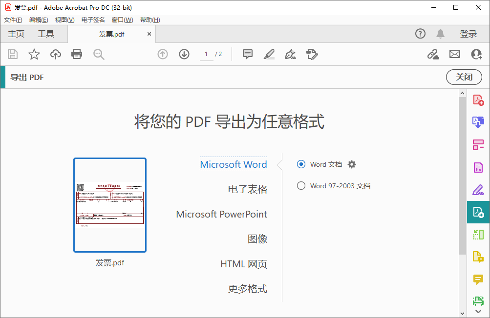Print the document with printer icon
490x318 pixels.
click(x=77, y=54)
